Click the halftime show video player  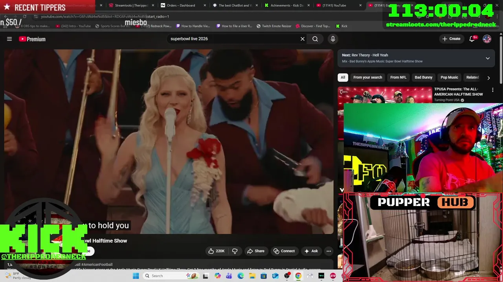pyautogui.click(x=169, y=141)
